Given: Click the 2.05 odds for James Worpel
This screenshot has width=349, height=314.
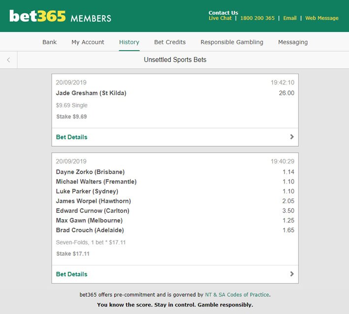Looking at the screenshot, I should (x=288, y=201).
